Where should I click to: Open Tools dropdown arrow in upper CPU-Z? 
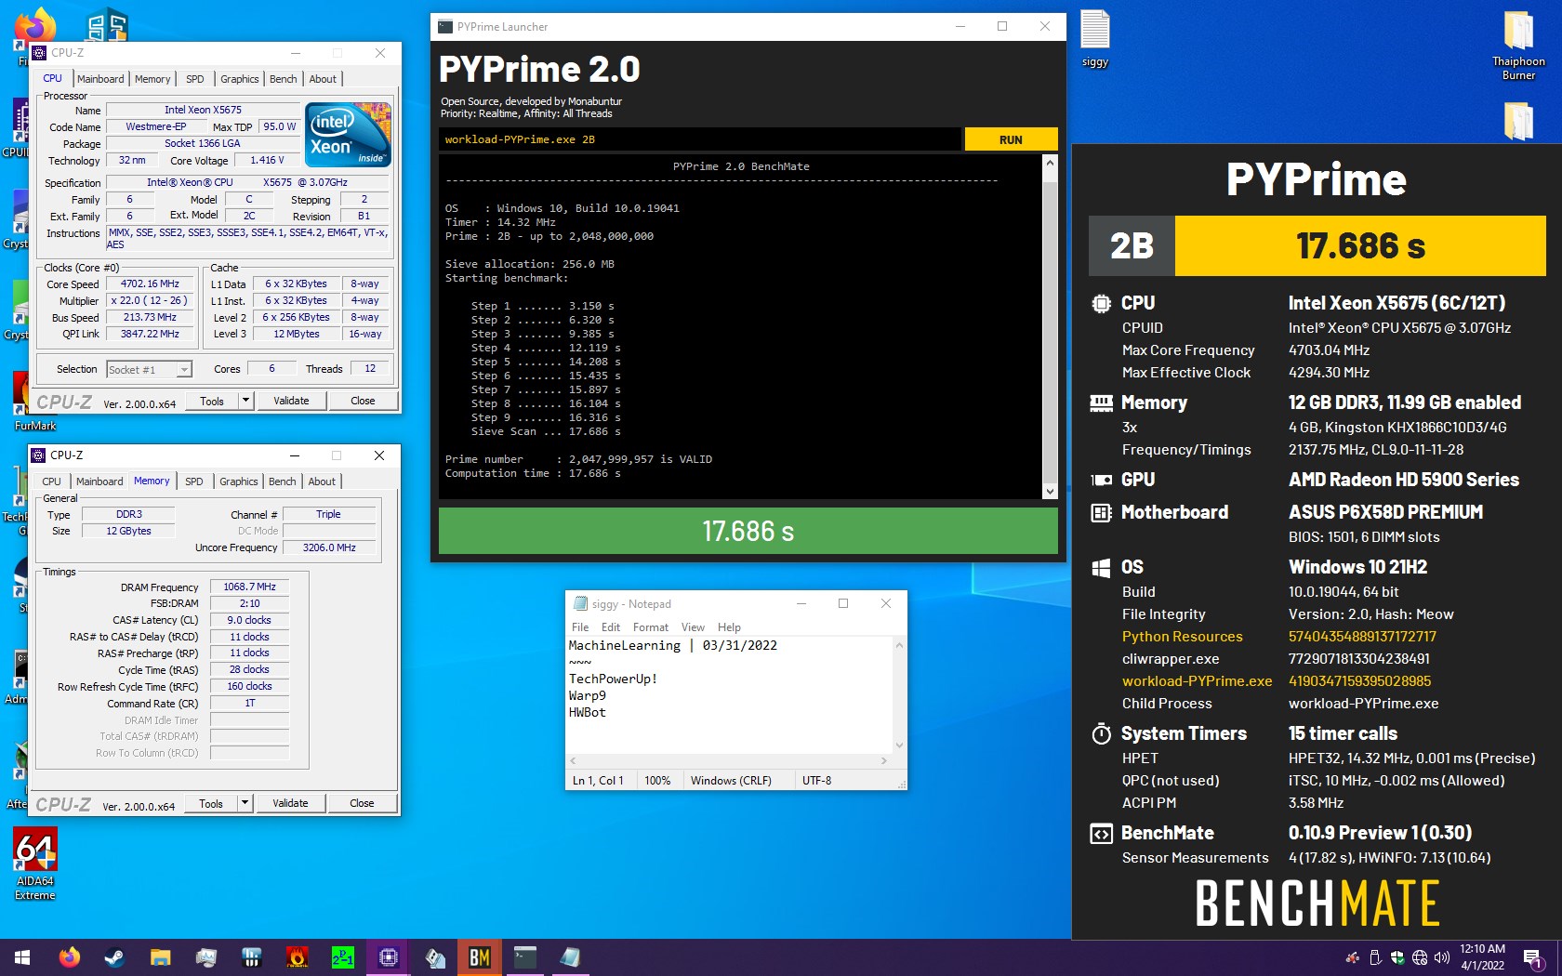pyautogui.click(x=245, y=401)
